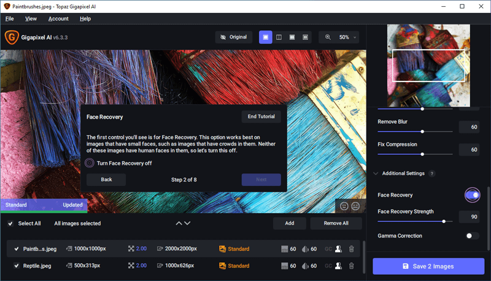This screenshot has height=281, width=491.
Task: Toggle Original preview view
Action: click(234, 37)
